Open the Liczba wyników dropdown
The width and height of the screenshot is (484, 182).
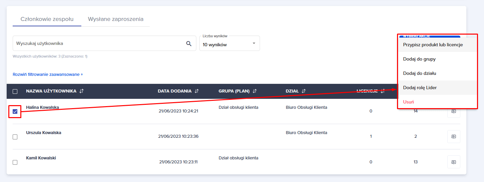click(x=229, y=44)
